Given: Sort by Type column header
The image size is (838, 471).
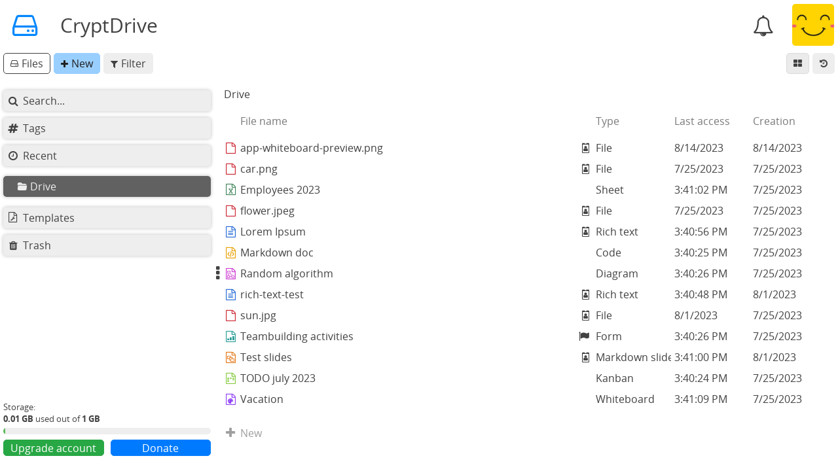Looking at the screenshot, I should pyautogui.click(x=608, y=121).
